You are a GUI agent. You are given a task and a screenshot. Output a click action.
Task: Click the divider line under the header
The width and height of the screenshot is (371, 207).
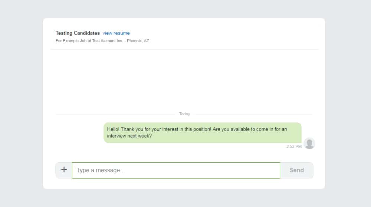click(x=184, y=50)
